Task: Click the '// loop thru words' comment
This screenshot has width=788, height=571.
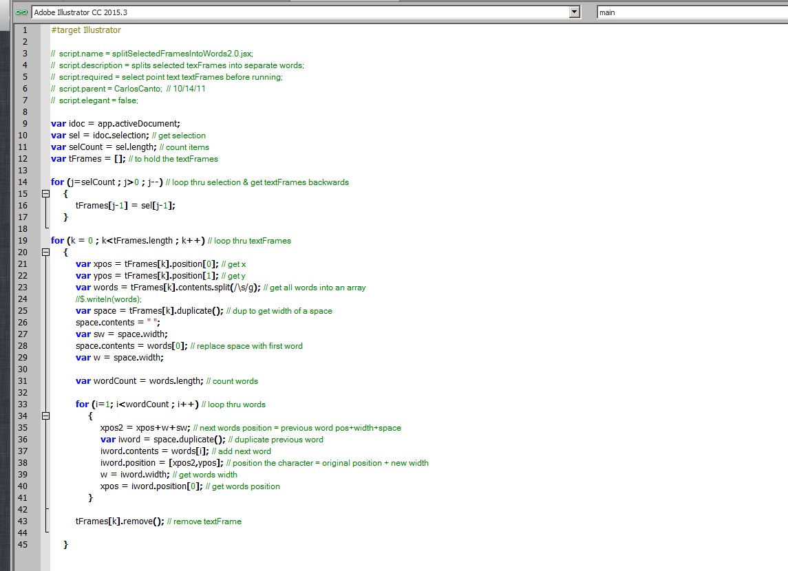Action: 234,405
